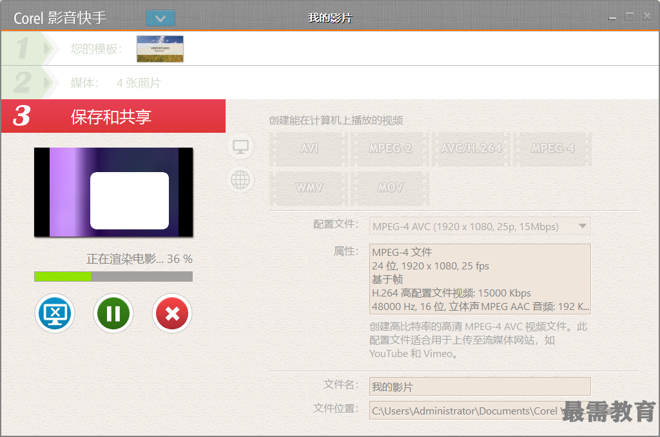Click the 文件名 input field 我的影片
This screenshot has height=437, width=660.
click(x=480, y=387)
